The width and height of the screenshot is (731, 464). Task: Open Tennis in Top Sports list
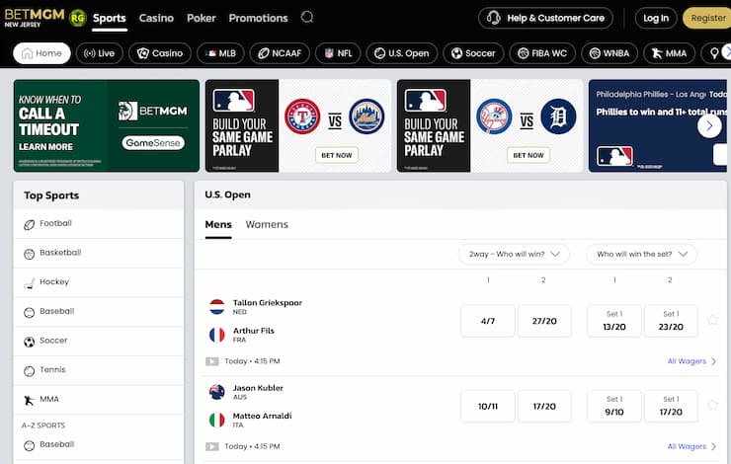(x=99, y=371)
